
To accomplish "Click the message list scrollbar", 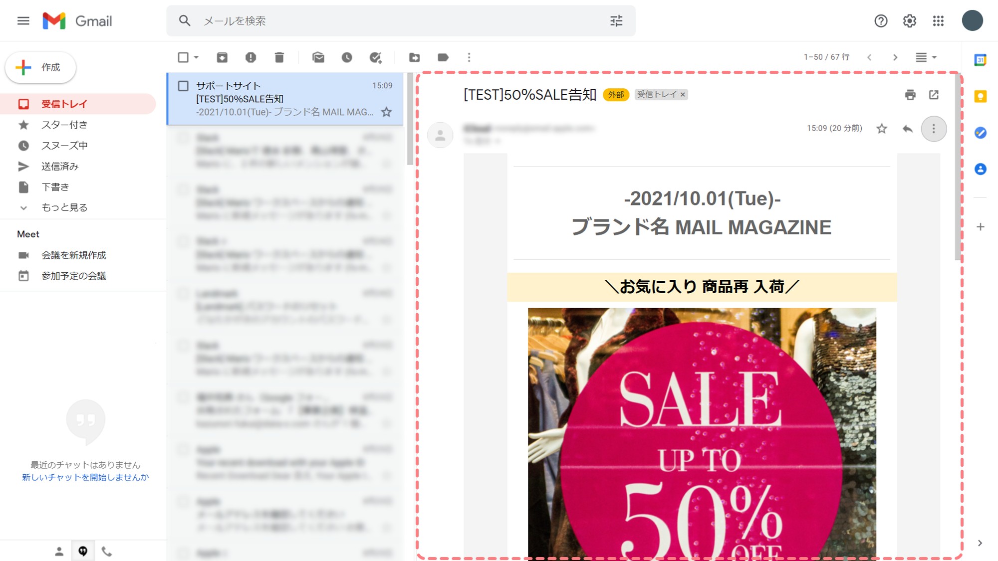I will coord(410,119).
